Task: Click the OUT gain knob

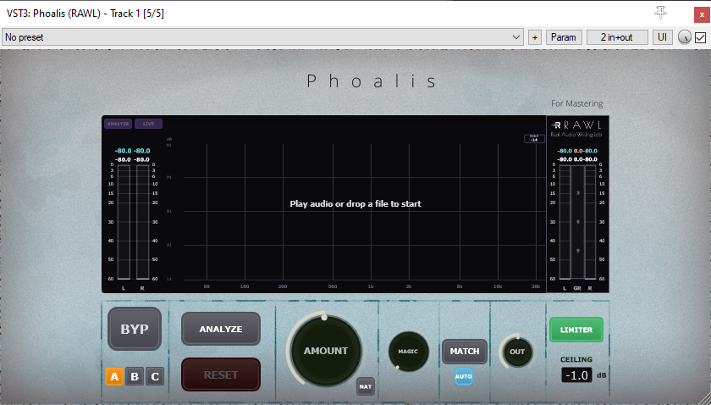Action: click(x=517, y=352)
